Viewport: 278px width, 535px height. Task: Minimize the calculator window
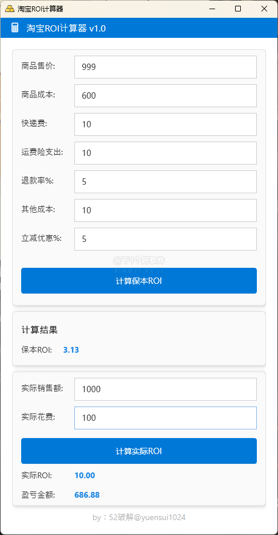tap(213, 9)
